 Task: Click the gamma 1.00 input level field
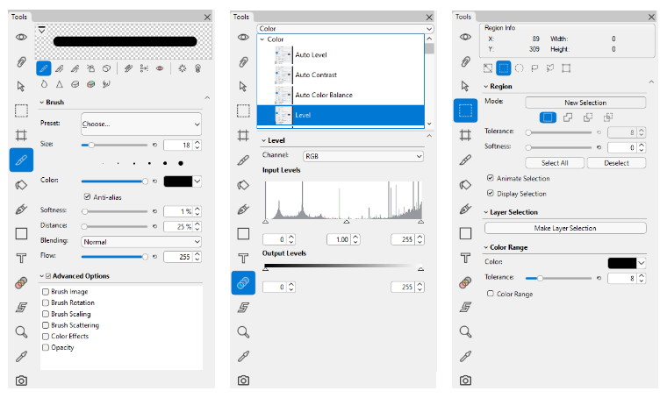point(339,239)
